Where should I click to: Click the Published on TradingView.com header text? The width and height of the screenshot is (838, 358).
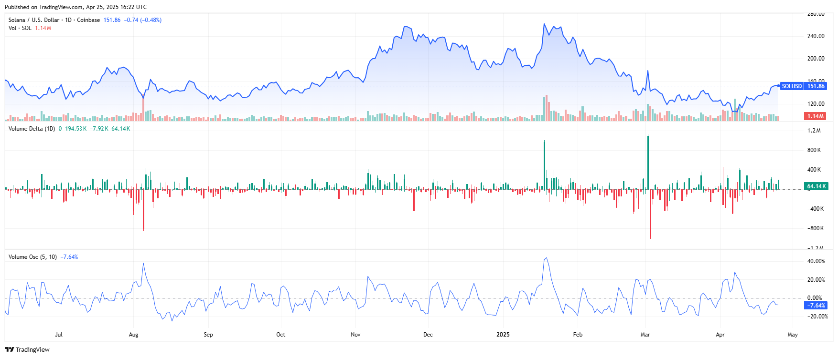coord(75,7)
